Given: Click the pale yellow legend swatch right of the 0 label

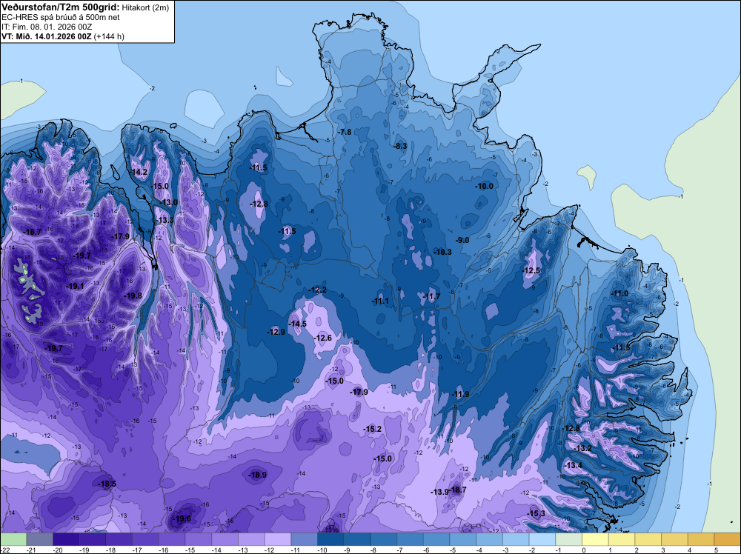Looking at the screenshot, I should coord(596,539).
